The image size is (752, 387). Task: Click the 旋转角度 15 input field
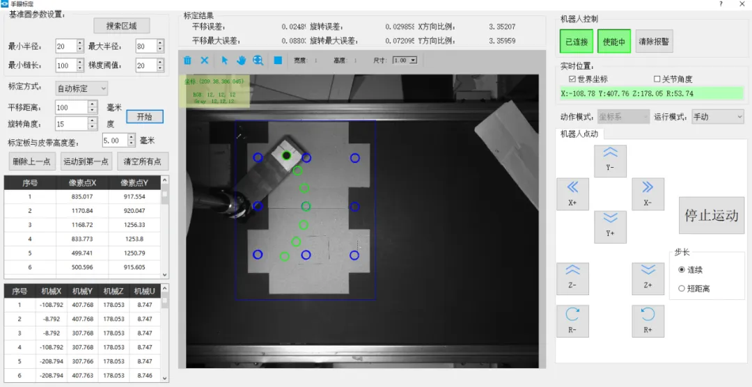[x=72, y=124]
